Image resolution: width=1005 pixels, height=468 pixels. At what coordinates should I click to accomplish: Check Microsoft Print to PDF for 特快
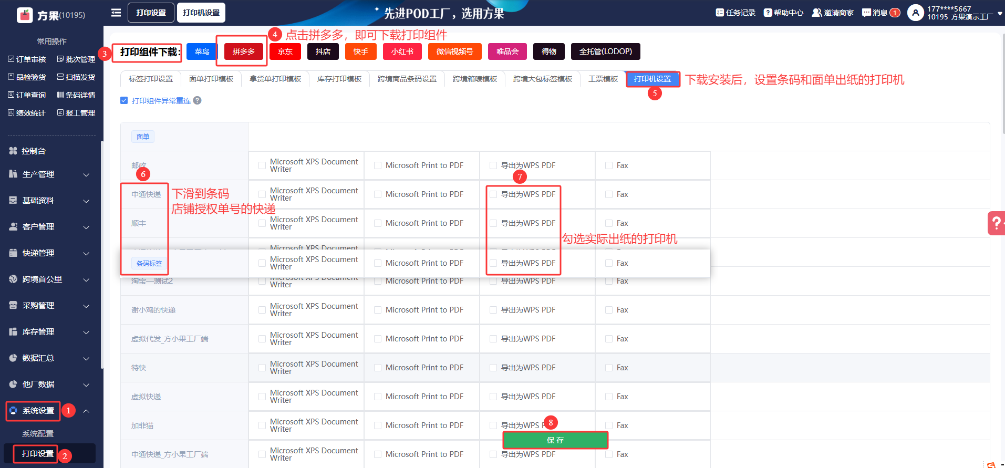click(377, 368)
